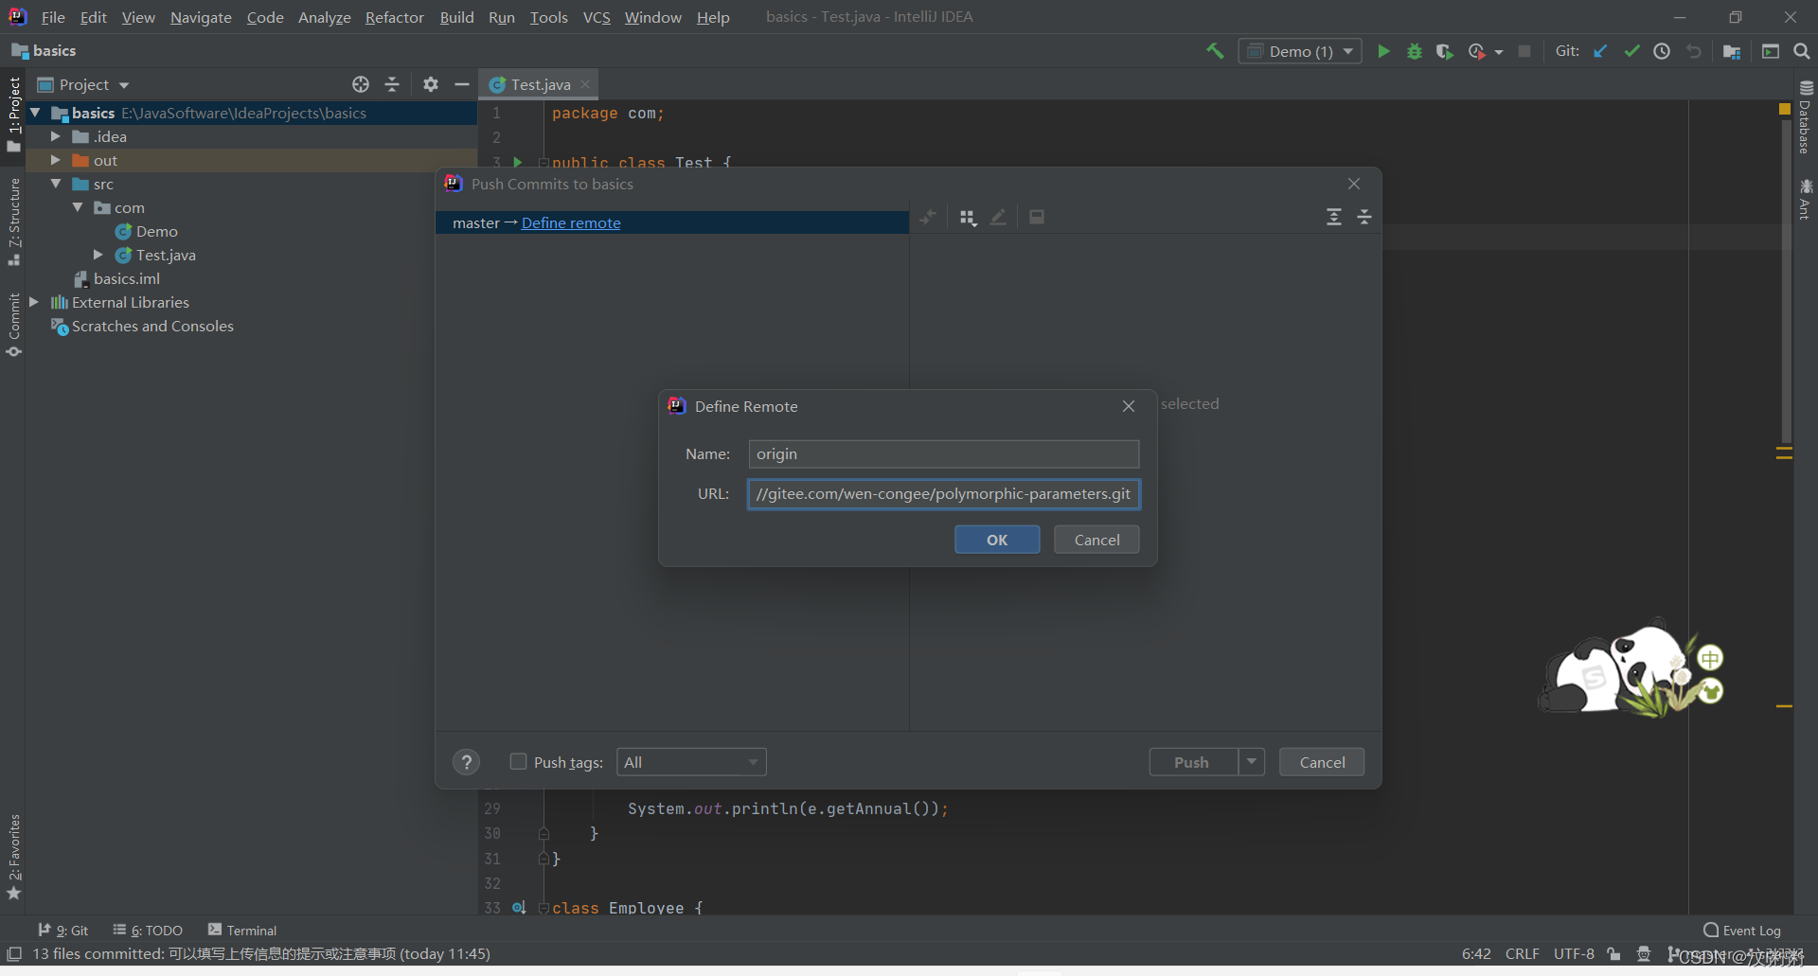Select Scratches and Consoles
This screenshot has height=976, width=1818.
pyautogui.click(x=142, y=326)
